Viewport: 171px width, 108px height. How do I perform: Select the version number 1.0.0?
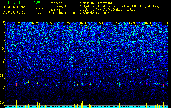37,2
